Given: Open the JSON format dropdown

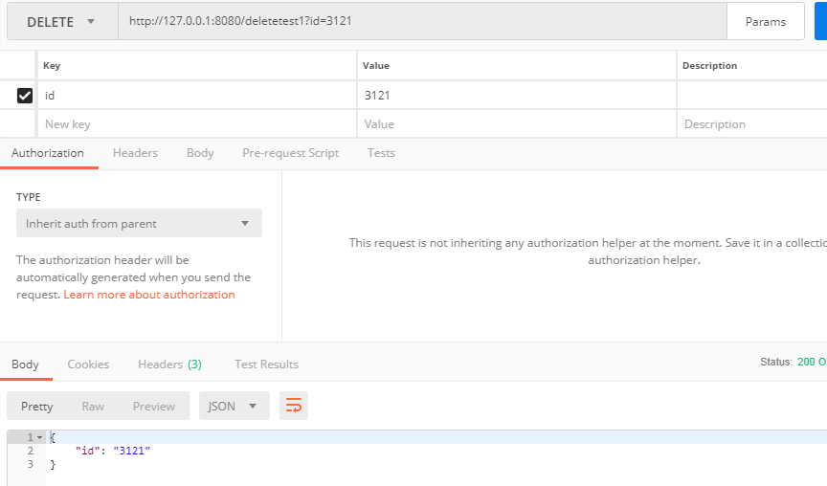Looking at the screenshot, I should (235, 406).
